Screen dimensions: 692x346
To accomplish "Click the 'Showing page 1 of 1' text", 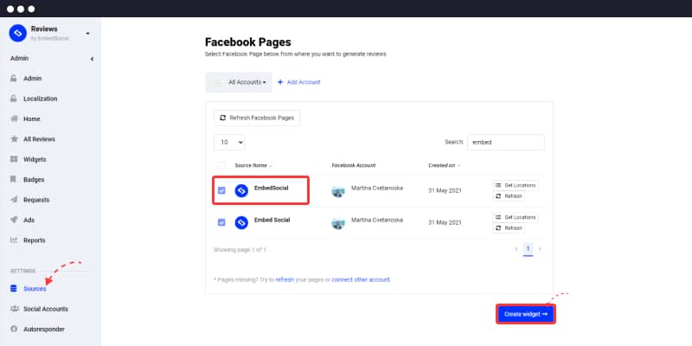I will 240,250.
